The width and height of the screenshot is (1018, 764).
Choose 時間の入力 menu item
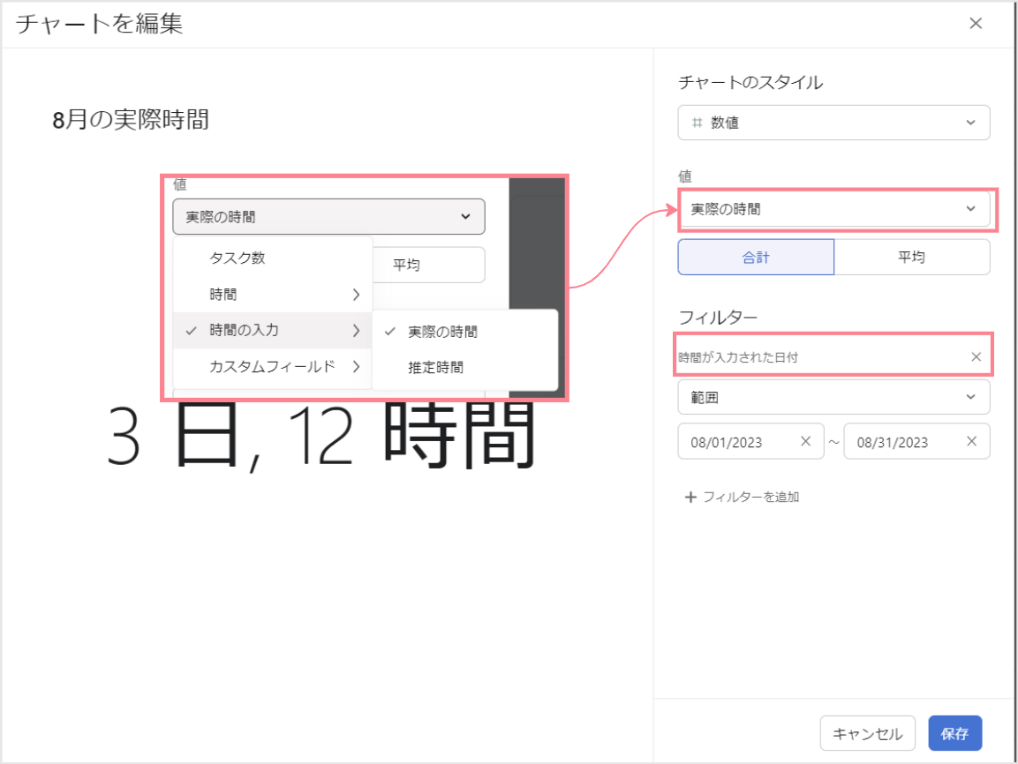click(x=273, y=330)
